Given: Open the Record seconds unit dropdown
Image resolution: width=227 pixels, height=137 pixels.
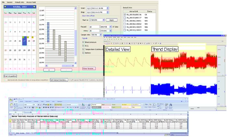Looking at the screenshot, I should [x=111, y=27].
